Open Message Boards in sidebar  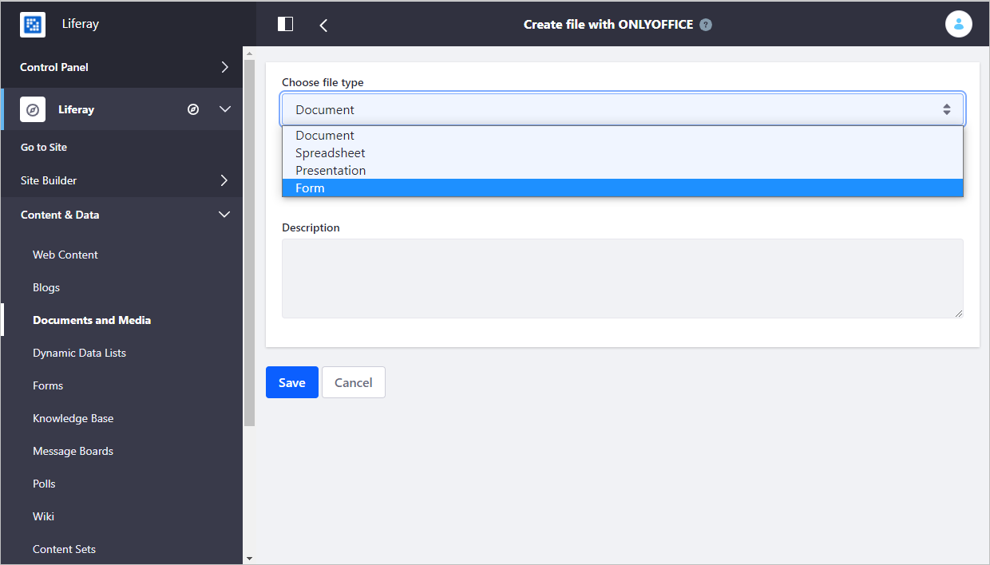73,451
